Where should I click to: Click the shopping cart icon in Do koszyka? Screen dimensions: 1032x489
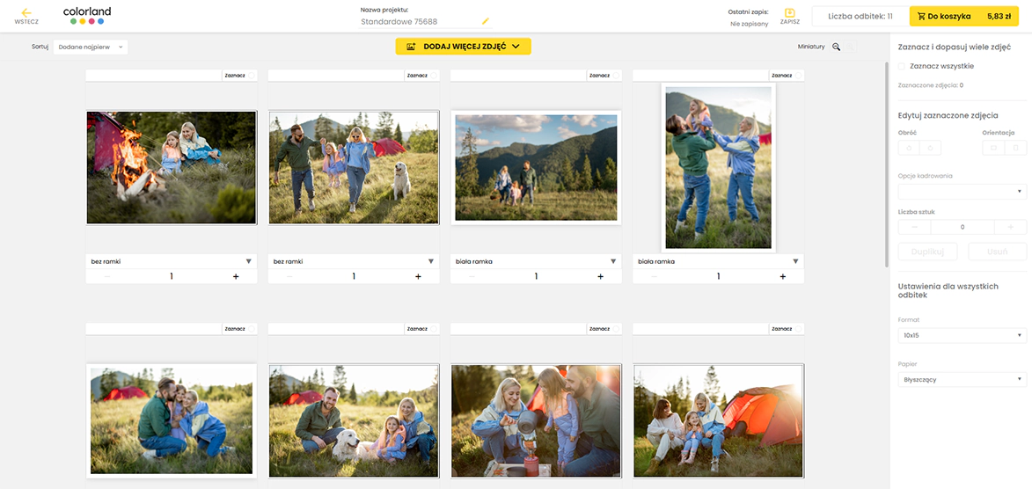click(x=921, y=17)
